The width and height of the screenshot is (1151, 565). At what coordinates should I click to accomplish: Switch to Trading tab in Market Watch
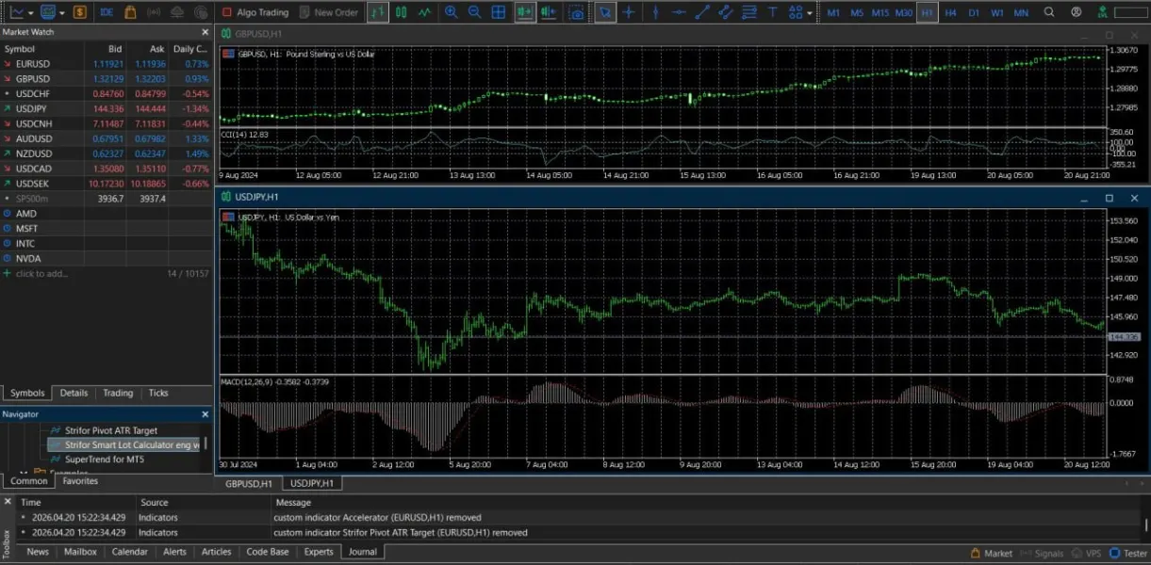coord(118,393)
